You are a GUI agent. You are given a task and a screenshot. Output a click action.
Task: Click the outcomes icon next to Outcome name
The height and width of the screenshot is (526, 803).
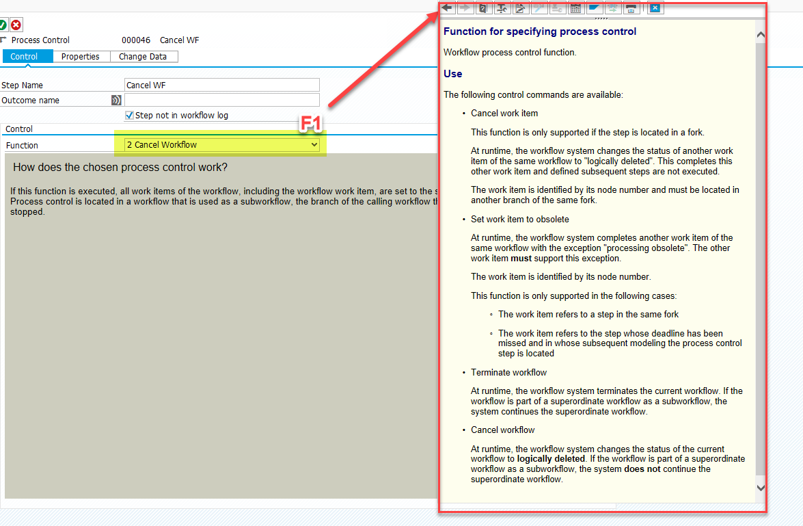(116, 100)
